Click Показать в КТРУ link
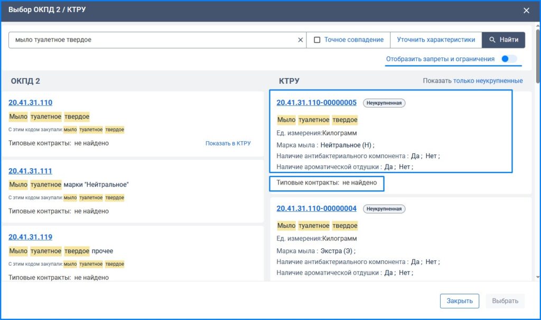The height and width of the screenshot is (320, 541). tap(228, 143)
